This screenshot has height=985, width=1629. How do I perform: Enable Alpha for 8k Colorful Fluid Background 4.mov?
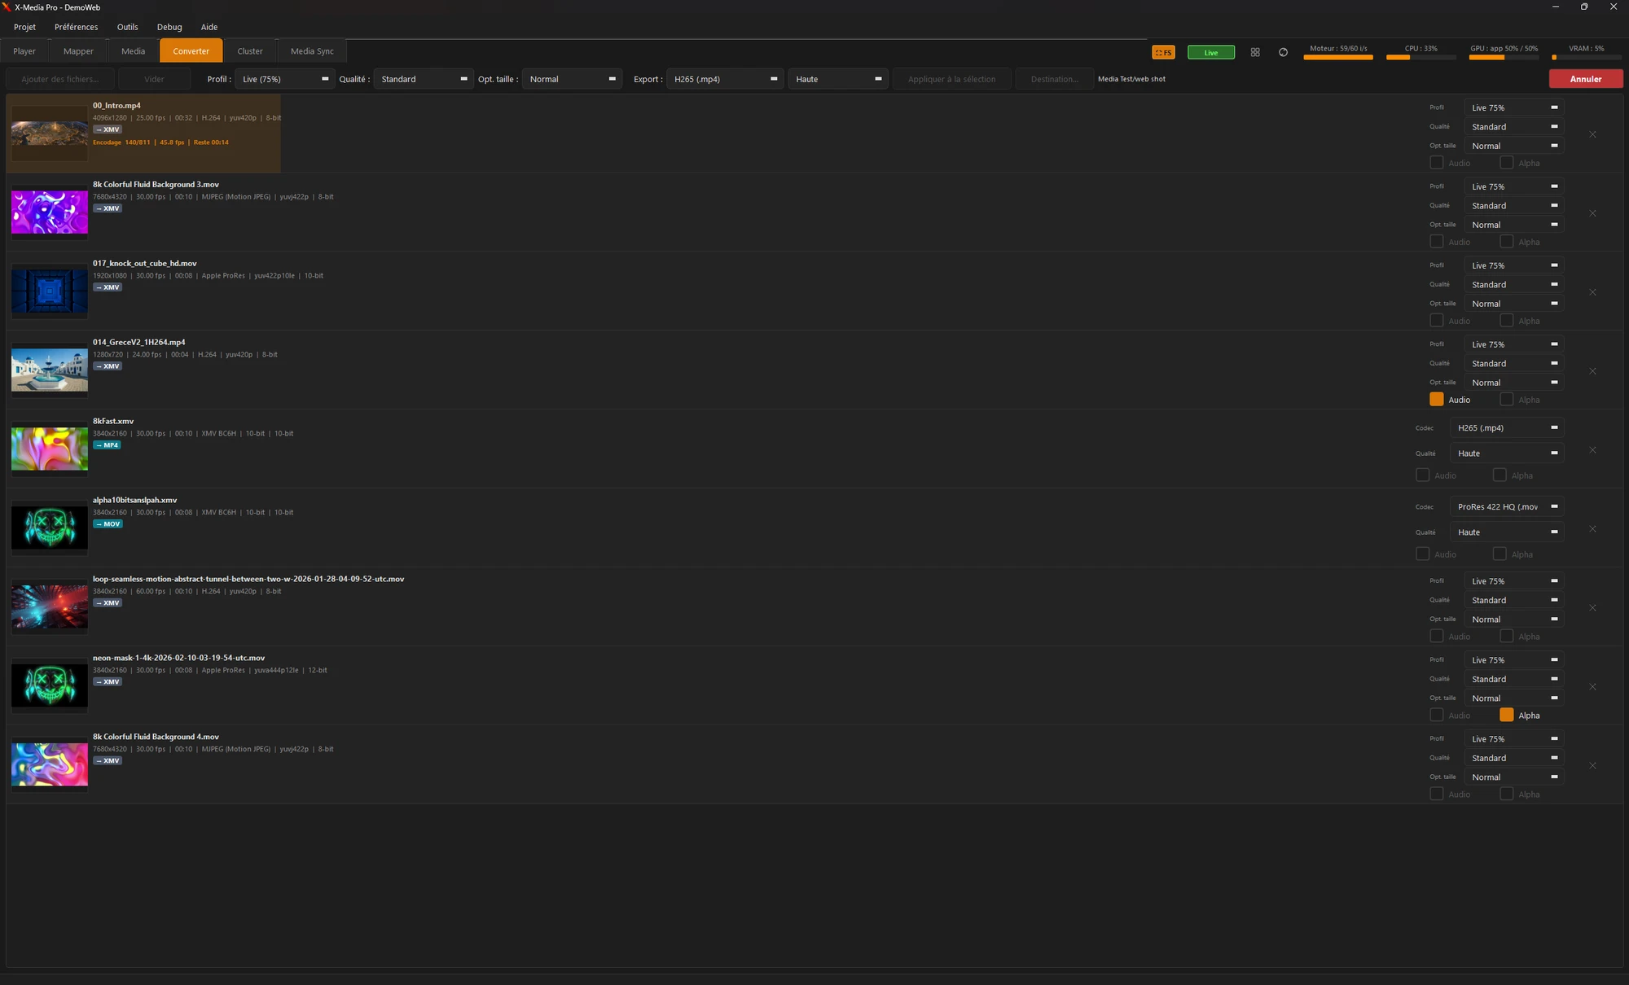[x=1507, y=794]
